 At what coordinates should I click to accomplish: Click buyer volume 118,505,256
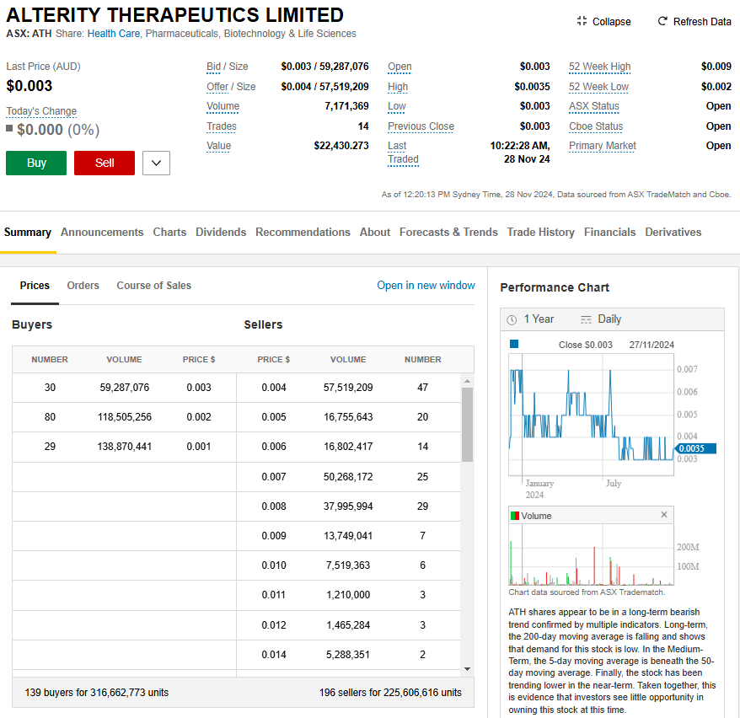(x=125, y=417)
